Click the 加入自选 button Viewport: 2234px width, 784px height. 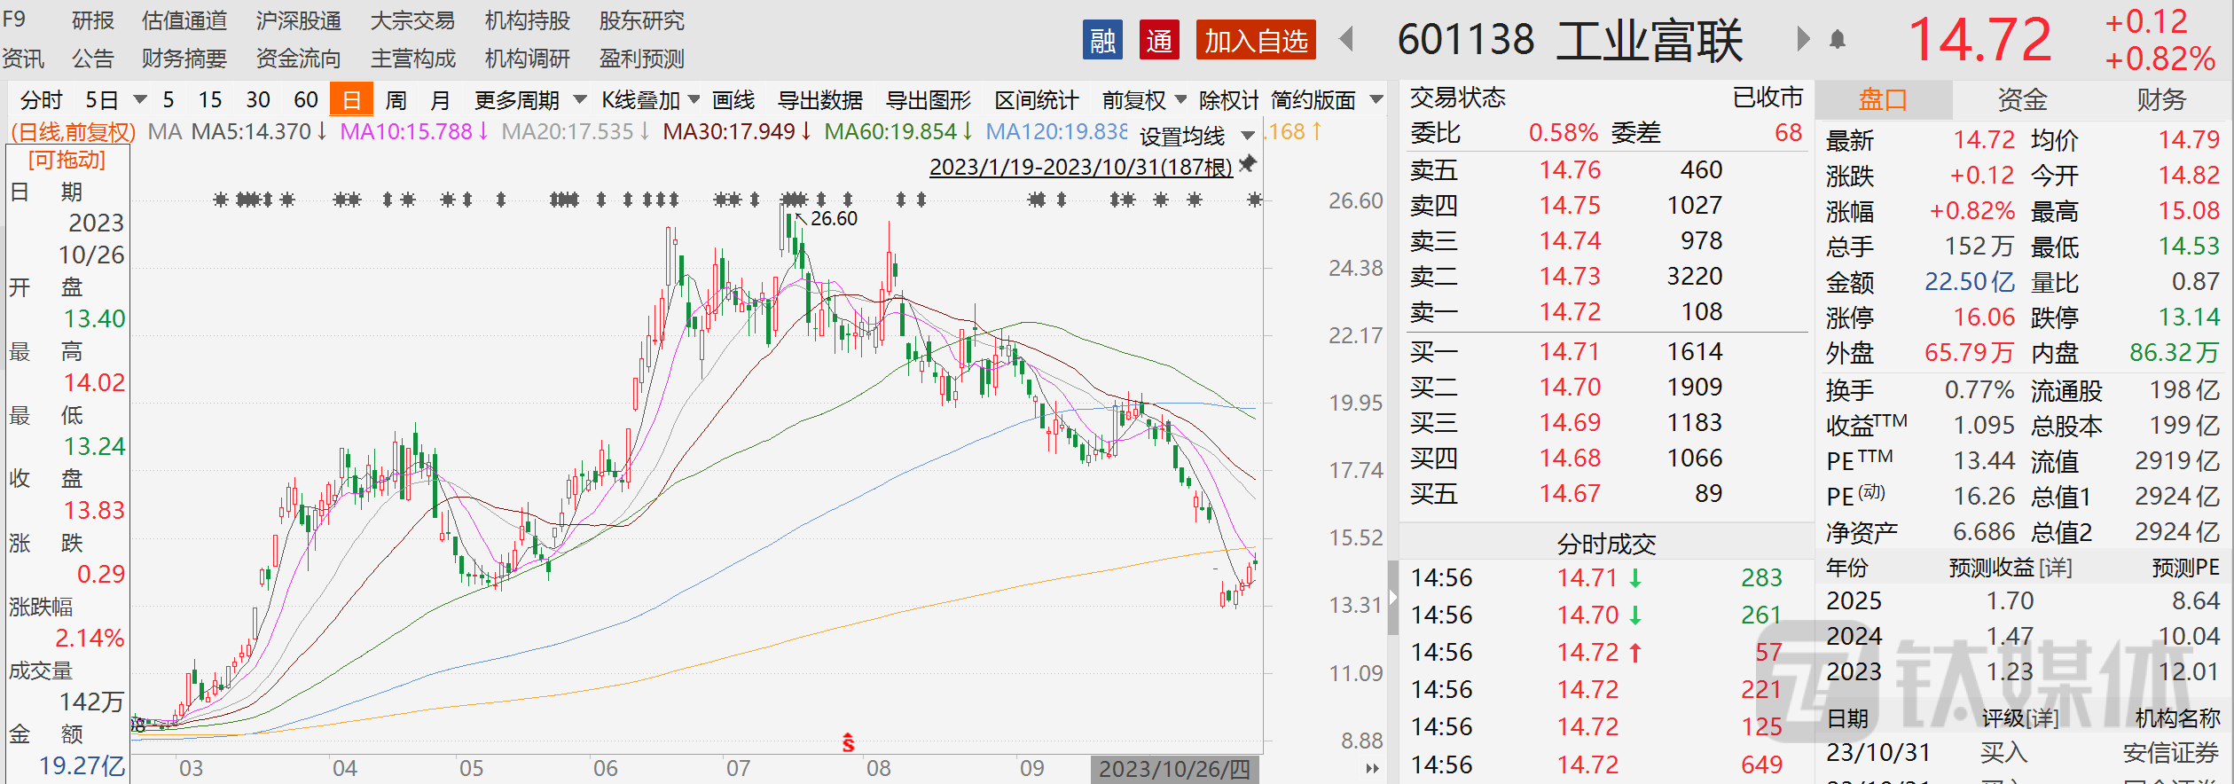click(x=1255, y=41)
